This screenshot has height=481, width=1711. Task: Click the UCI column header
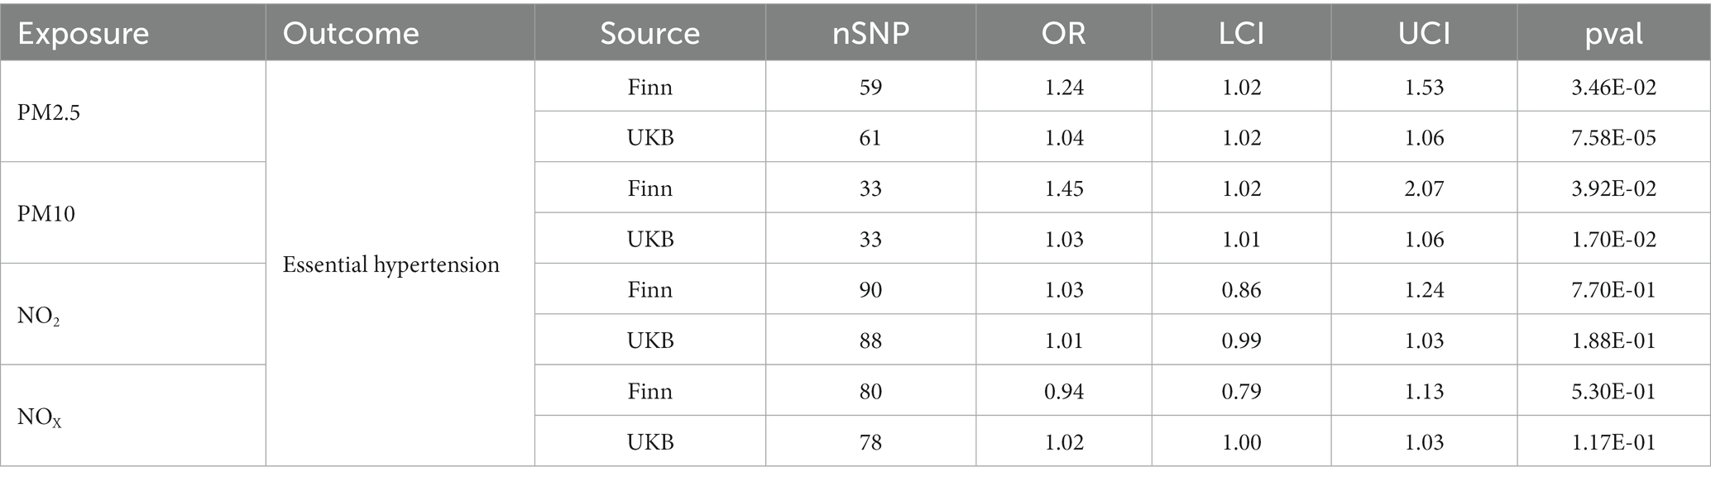click(1424, 34)
